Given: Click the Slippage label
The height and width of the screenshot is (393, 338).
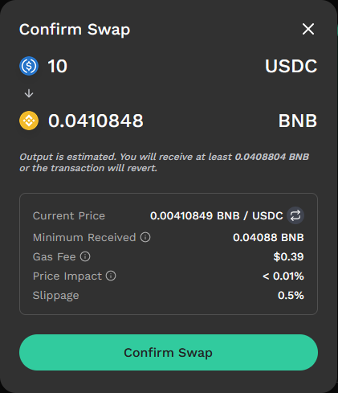Looking at the screenshot, I should click(x=55, y=296).
